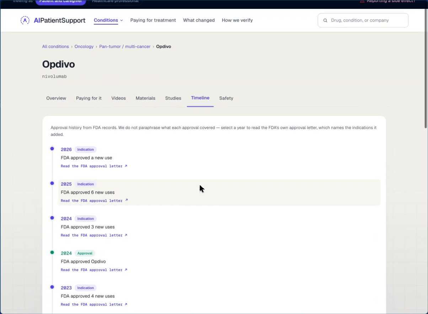This screenshot has height=314, width=428.
Task: Open the What changed menu item
Action: point(199,20)
